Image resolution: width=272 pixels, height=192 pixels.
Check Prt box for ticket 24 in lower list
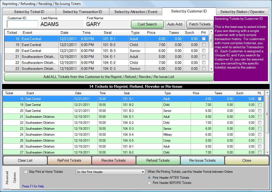coord(260,135)
